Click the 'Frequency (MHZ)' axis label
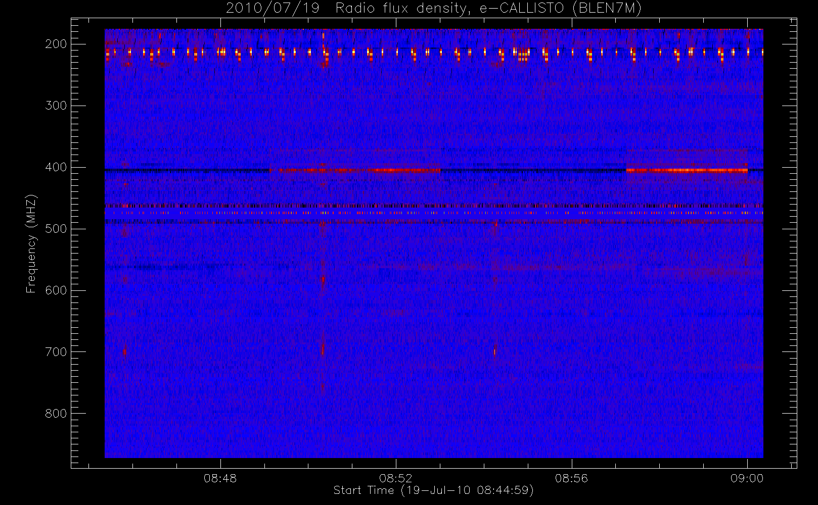This screenshot has height=505, width=818. tap(31, 243)
